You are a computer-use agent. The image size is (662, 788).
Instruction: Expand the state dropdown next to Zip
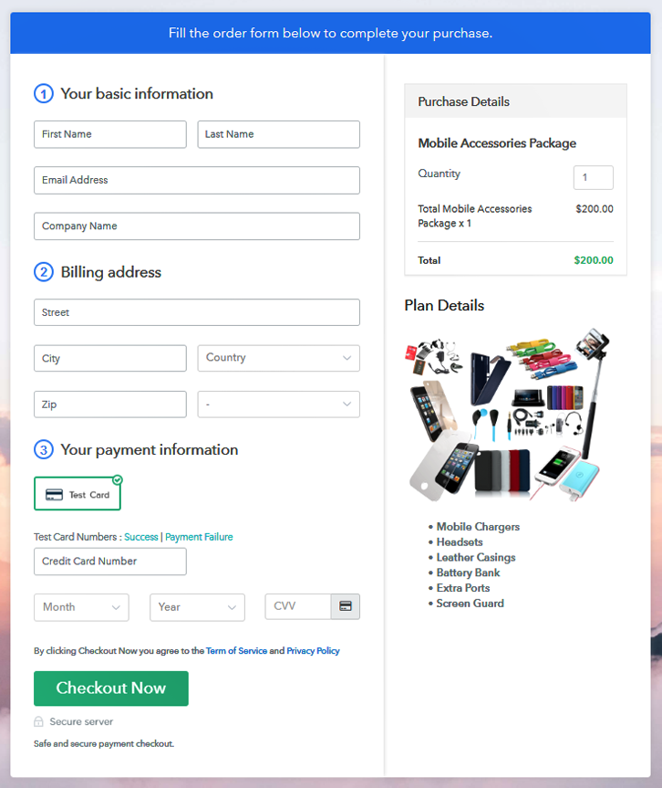pos(278,404)
